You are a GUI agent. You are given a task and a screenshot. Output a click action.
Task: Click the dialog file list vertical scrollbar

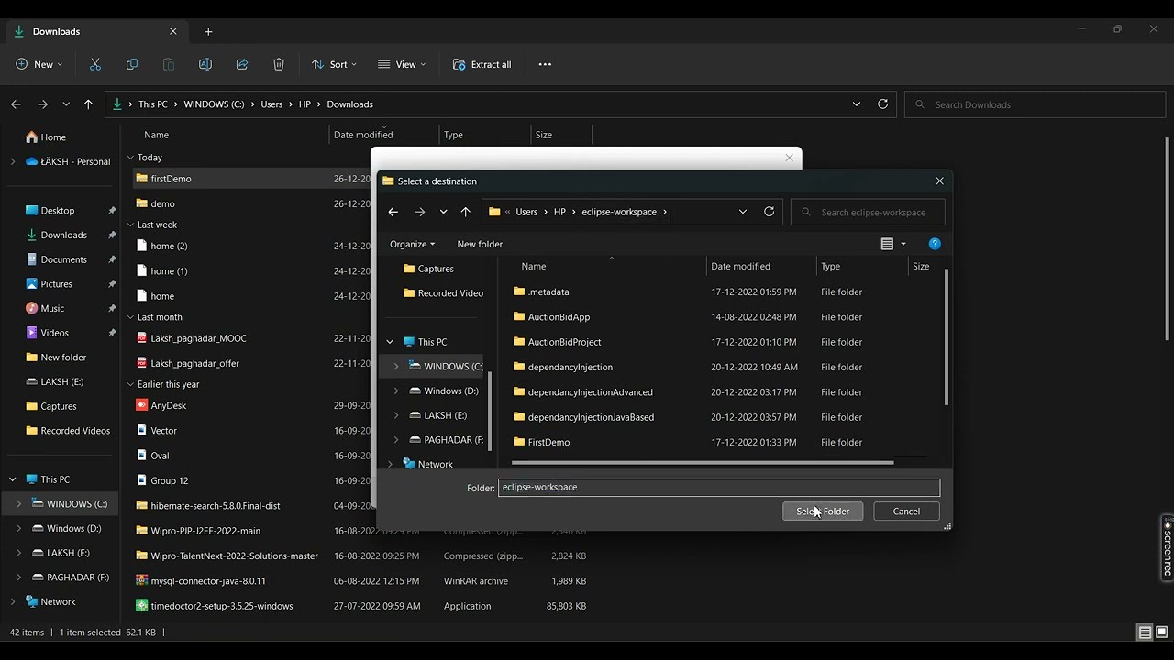point(947,337)
